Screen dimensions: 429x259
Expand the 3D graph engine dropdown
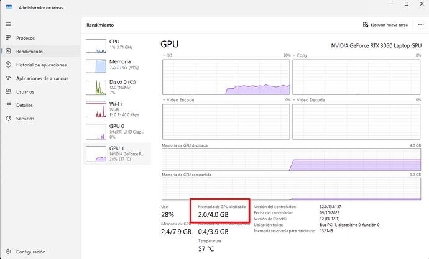point(164,55)
